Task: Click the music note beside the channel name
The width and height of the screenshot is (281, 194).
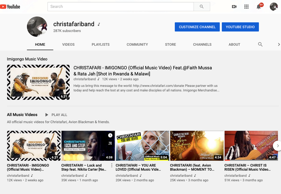Action: [99, 24]
